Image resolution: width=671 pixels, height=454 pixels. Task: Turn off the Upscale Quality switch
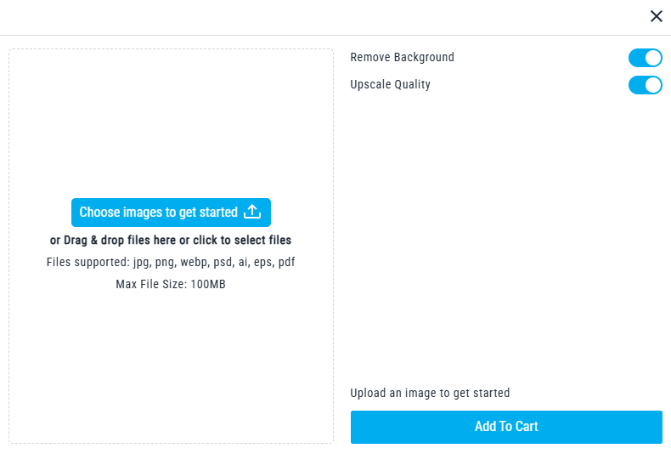645,85
